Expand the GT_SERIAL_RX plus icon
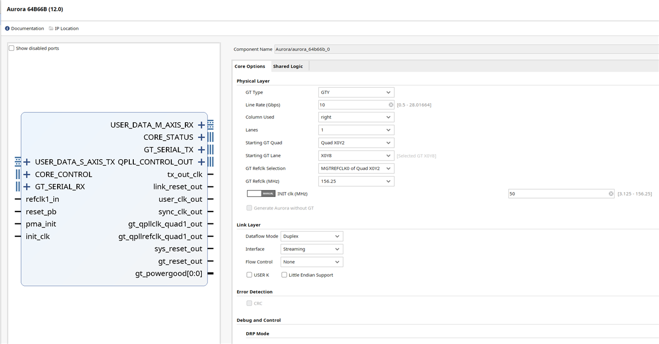Image resolution: width=659 pixels, height=344 pixels. pos(27,186)
